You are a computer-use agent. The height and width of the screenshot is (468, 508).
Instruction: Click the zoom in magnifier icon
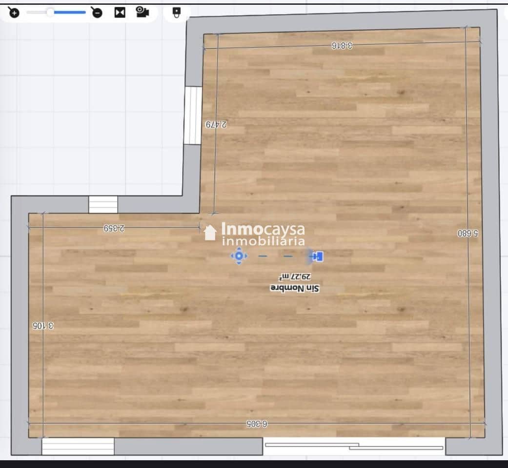pos(14,13)
